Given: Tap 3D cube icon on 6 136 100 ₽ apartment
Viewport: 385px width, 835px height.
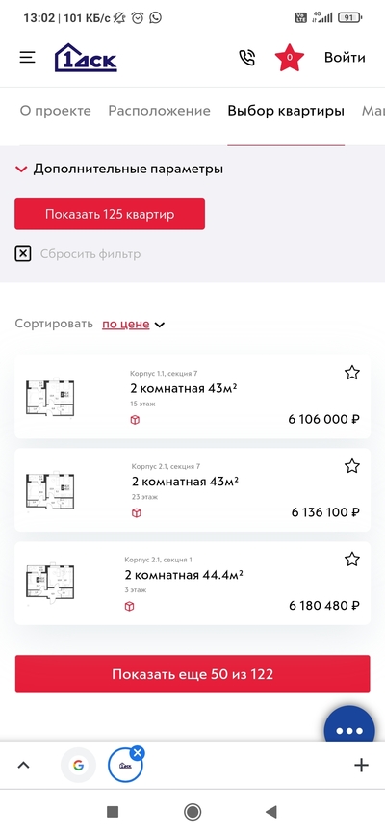Looking at the screenshot, I should [137, 513].
